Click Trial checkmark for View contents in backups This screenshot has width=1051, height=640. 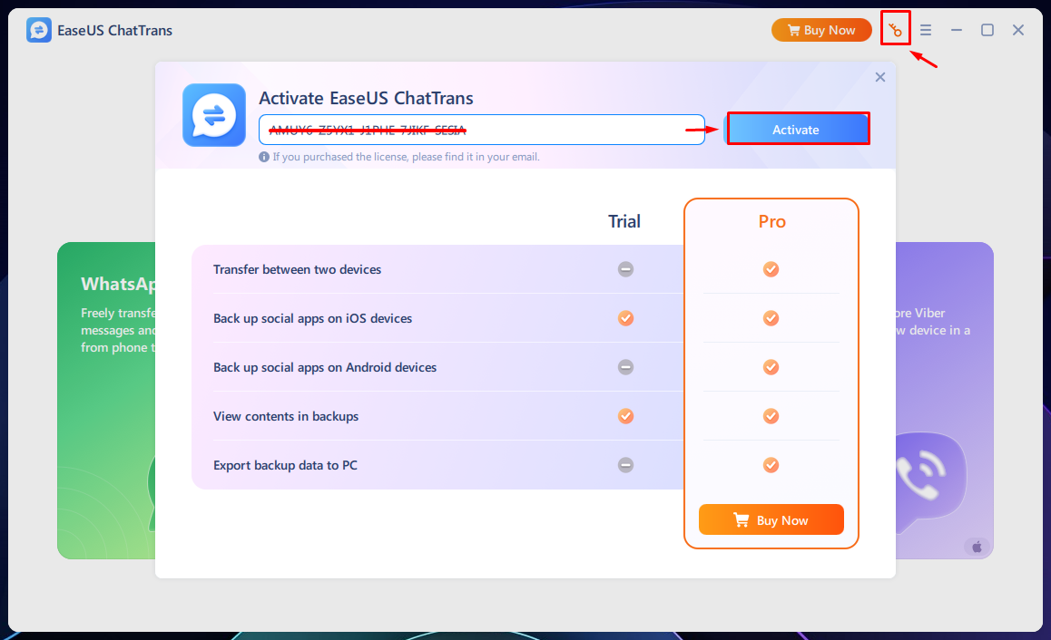625,416
